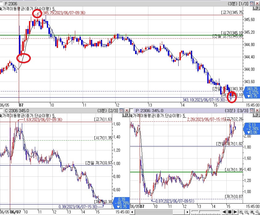Screen dimensions: 260x215
Task: Click the moving average marker in F 2306 chart
Action: (x=1, y=9)
